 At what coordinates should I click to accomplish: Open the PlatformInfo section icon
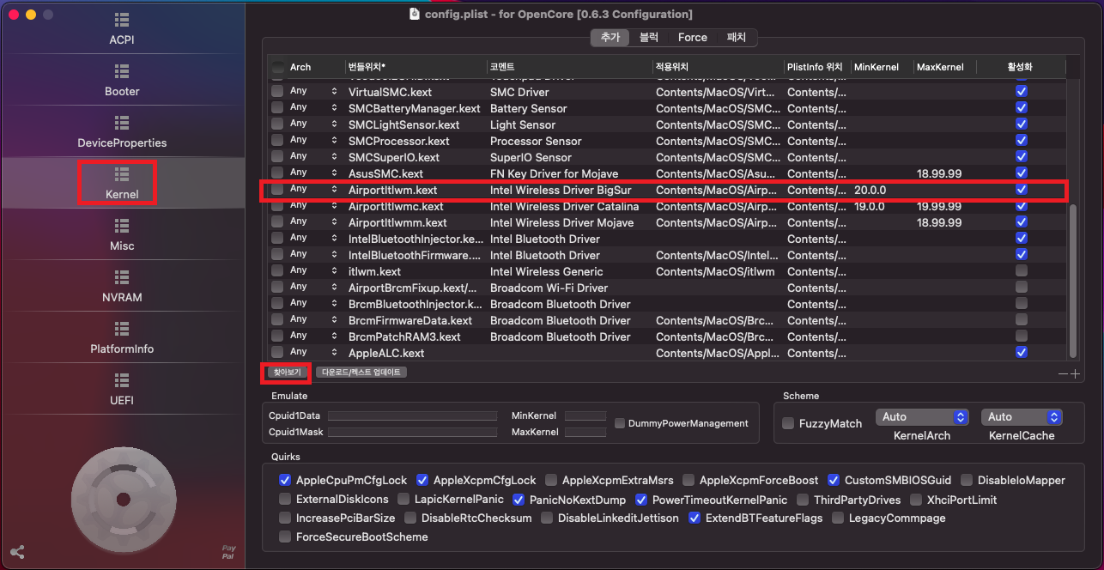pyautogui.click(x=122, y=328)
